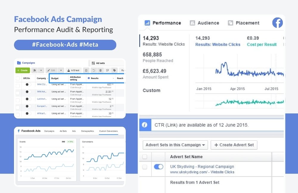
Task: Click the Events chart 77% badge
Action: pos(70,142)
